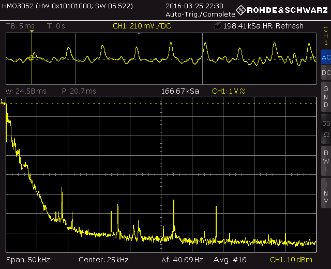Click the P: 20.7 ms window position
331x269 pixels.
79,91
